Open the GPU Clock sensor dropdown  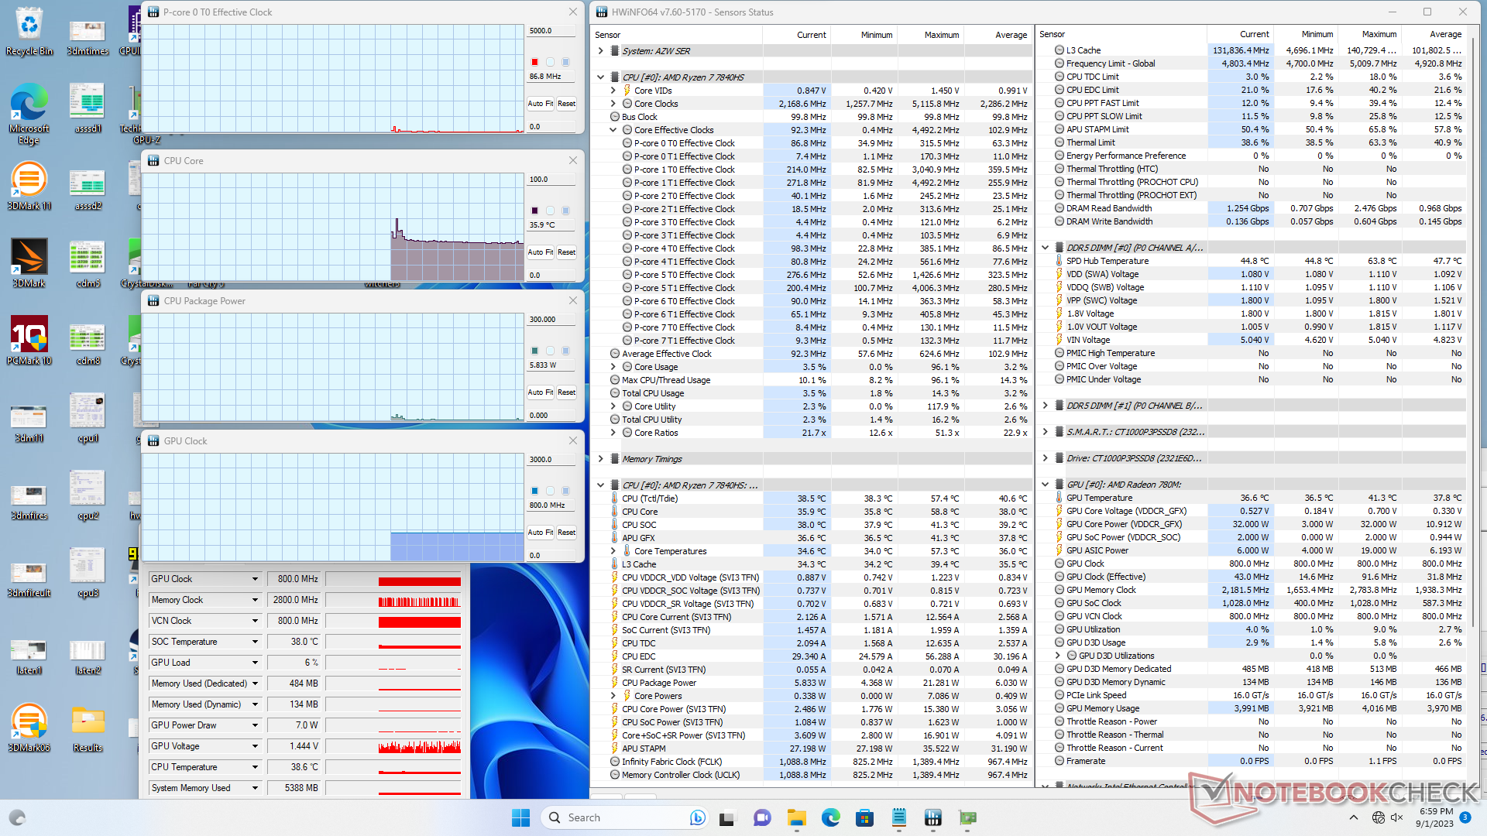coord(255,579)
